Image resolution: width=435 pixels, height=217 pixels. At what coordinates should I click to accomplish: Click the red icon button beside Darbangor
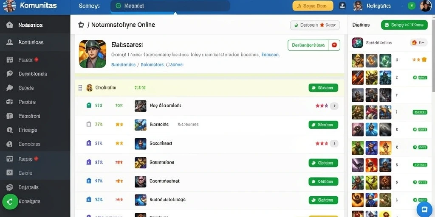tap(334, 45)
